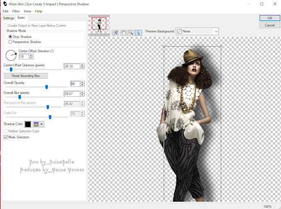This screenshot has width=281, height=209.
Task: Click the Cancel button
Action: point(270,25)
